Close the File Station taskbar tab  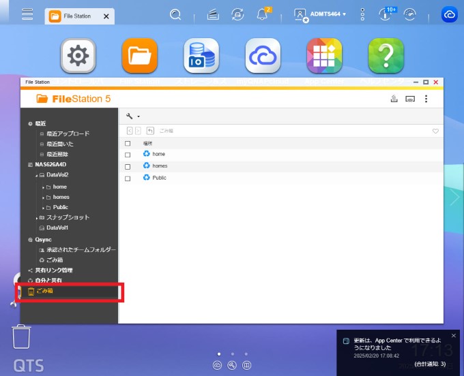coord(106,16)
